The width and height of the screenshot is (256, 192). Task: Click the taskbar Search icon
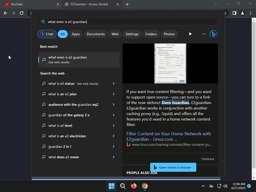click(x=122, y=186)
